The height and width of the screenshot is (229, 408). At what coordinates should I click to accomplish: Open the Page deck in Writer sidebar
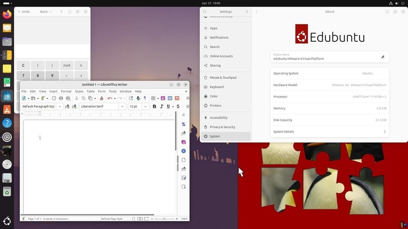(184, 160)
